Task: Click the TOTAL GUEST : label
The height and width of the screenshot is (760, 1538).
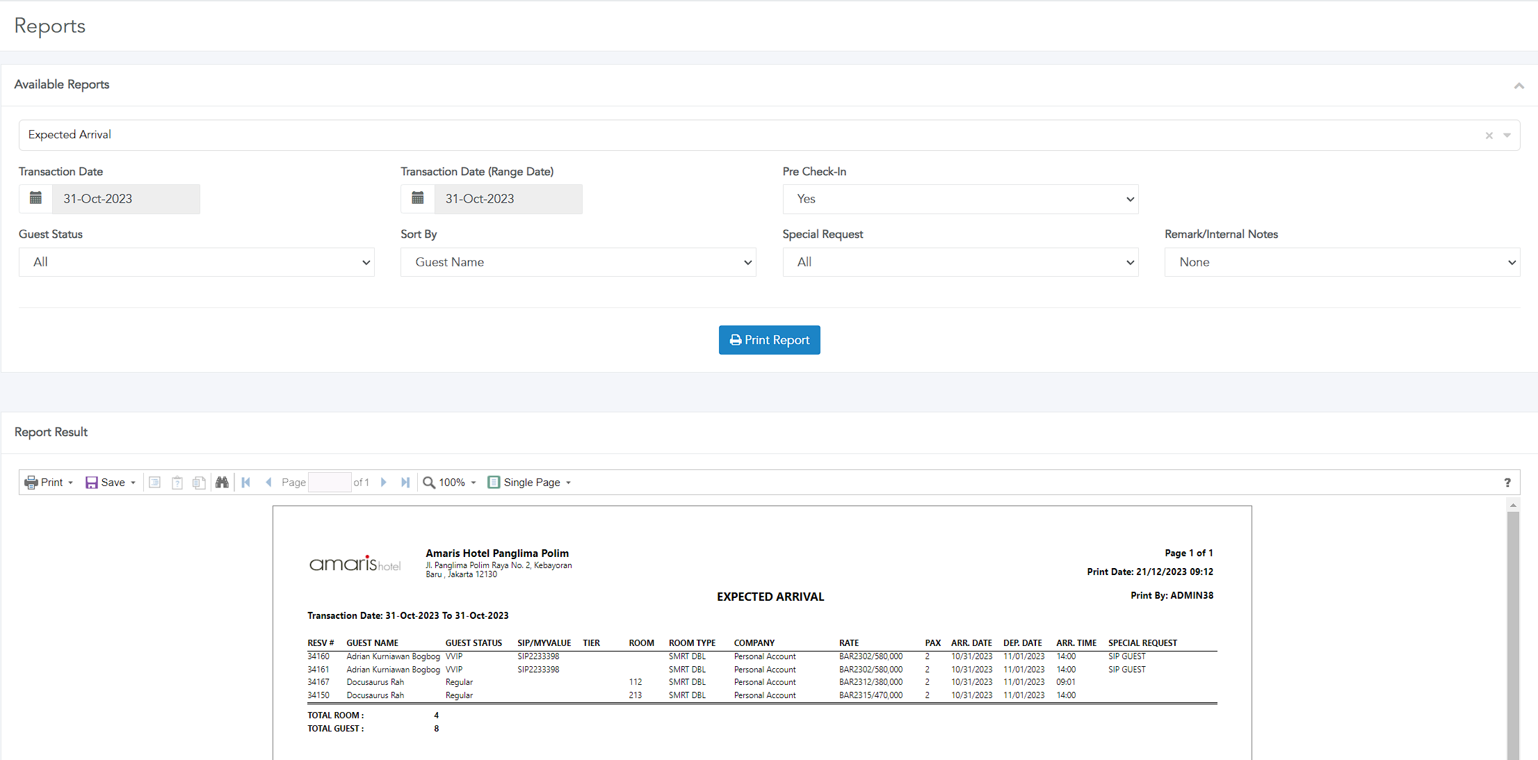Action: click(x=335, y=729)
